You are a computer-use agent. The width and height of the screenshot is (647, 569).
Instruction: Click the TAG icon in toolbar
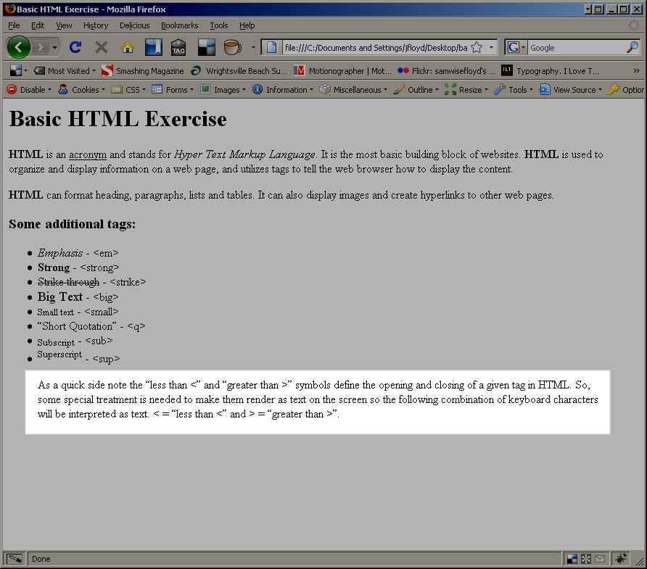point(178,47)
